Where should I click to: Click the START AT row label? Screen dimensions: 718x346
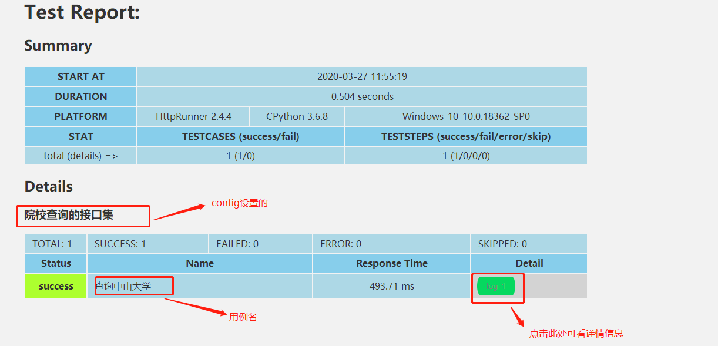point(80,76)
